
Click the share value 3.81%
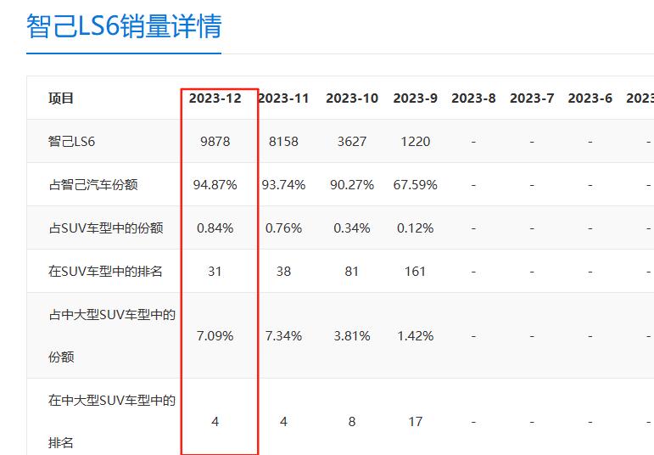tap(352, 335)
